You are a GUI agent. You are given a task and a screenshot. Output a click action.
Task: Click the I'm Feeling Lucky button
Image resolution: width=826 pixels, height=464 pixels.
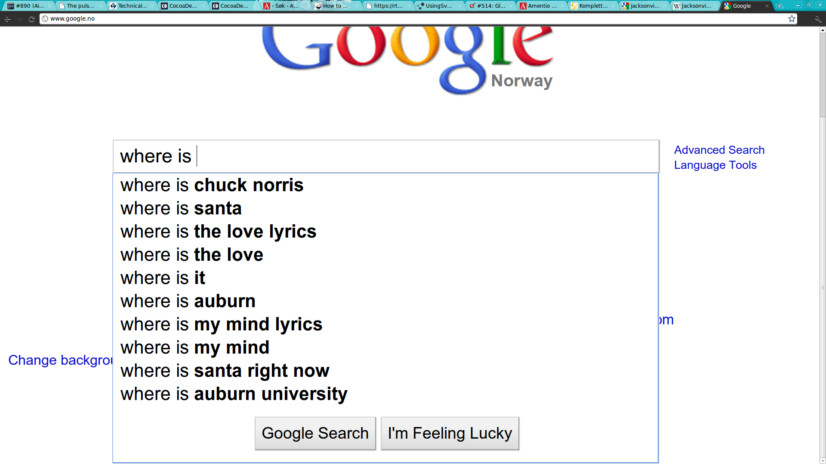tap(450, 433)
